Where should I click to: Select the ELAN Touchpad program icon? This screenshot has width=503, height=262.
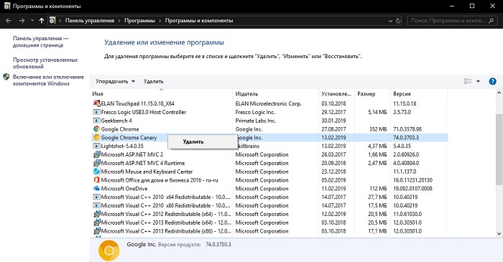pos(96,103)
